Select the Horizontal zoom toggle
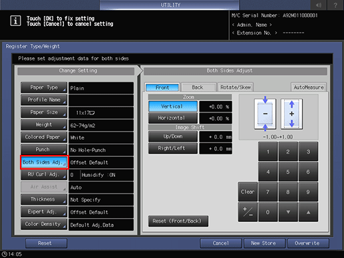 (x=173, y=118)
